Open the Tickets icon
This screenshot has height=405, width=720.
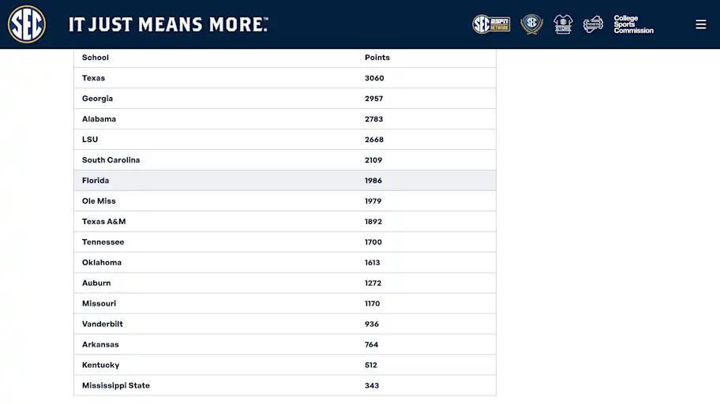point(593,24)
